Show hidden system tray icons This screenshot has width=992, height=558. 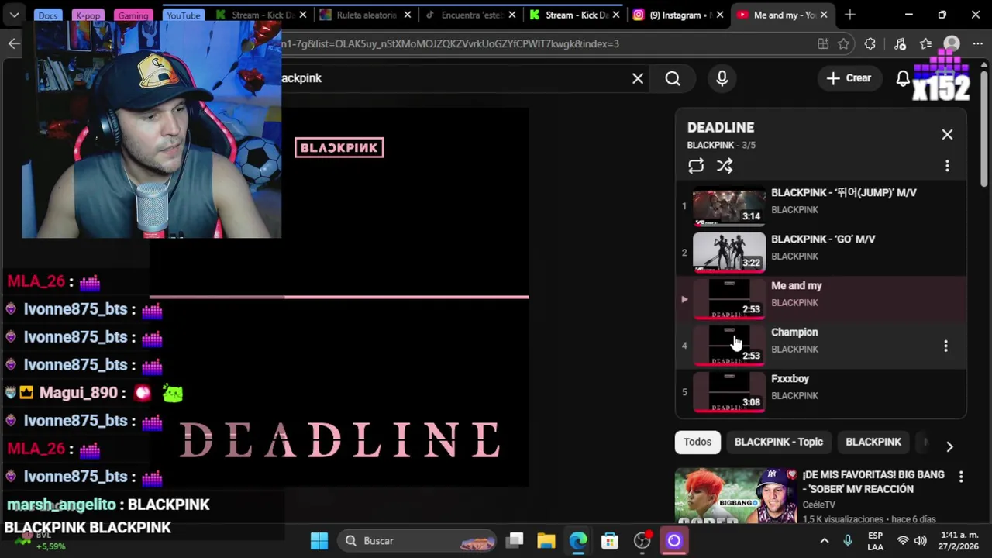click(x=825, y=541)
